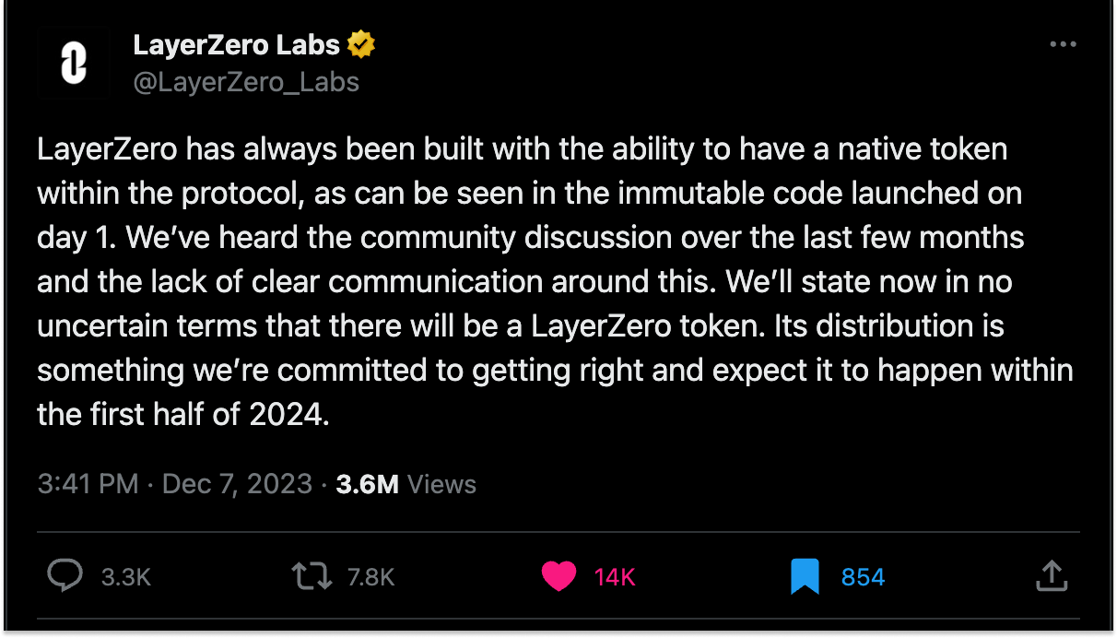Click the share arrow in the bottom corner

click(1052, 575)
